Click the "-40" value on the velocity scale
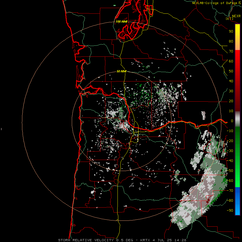Screen dimensions: 242x242 (x=230, y=161)
